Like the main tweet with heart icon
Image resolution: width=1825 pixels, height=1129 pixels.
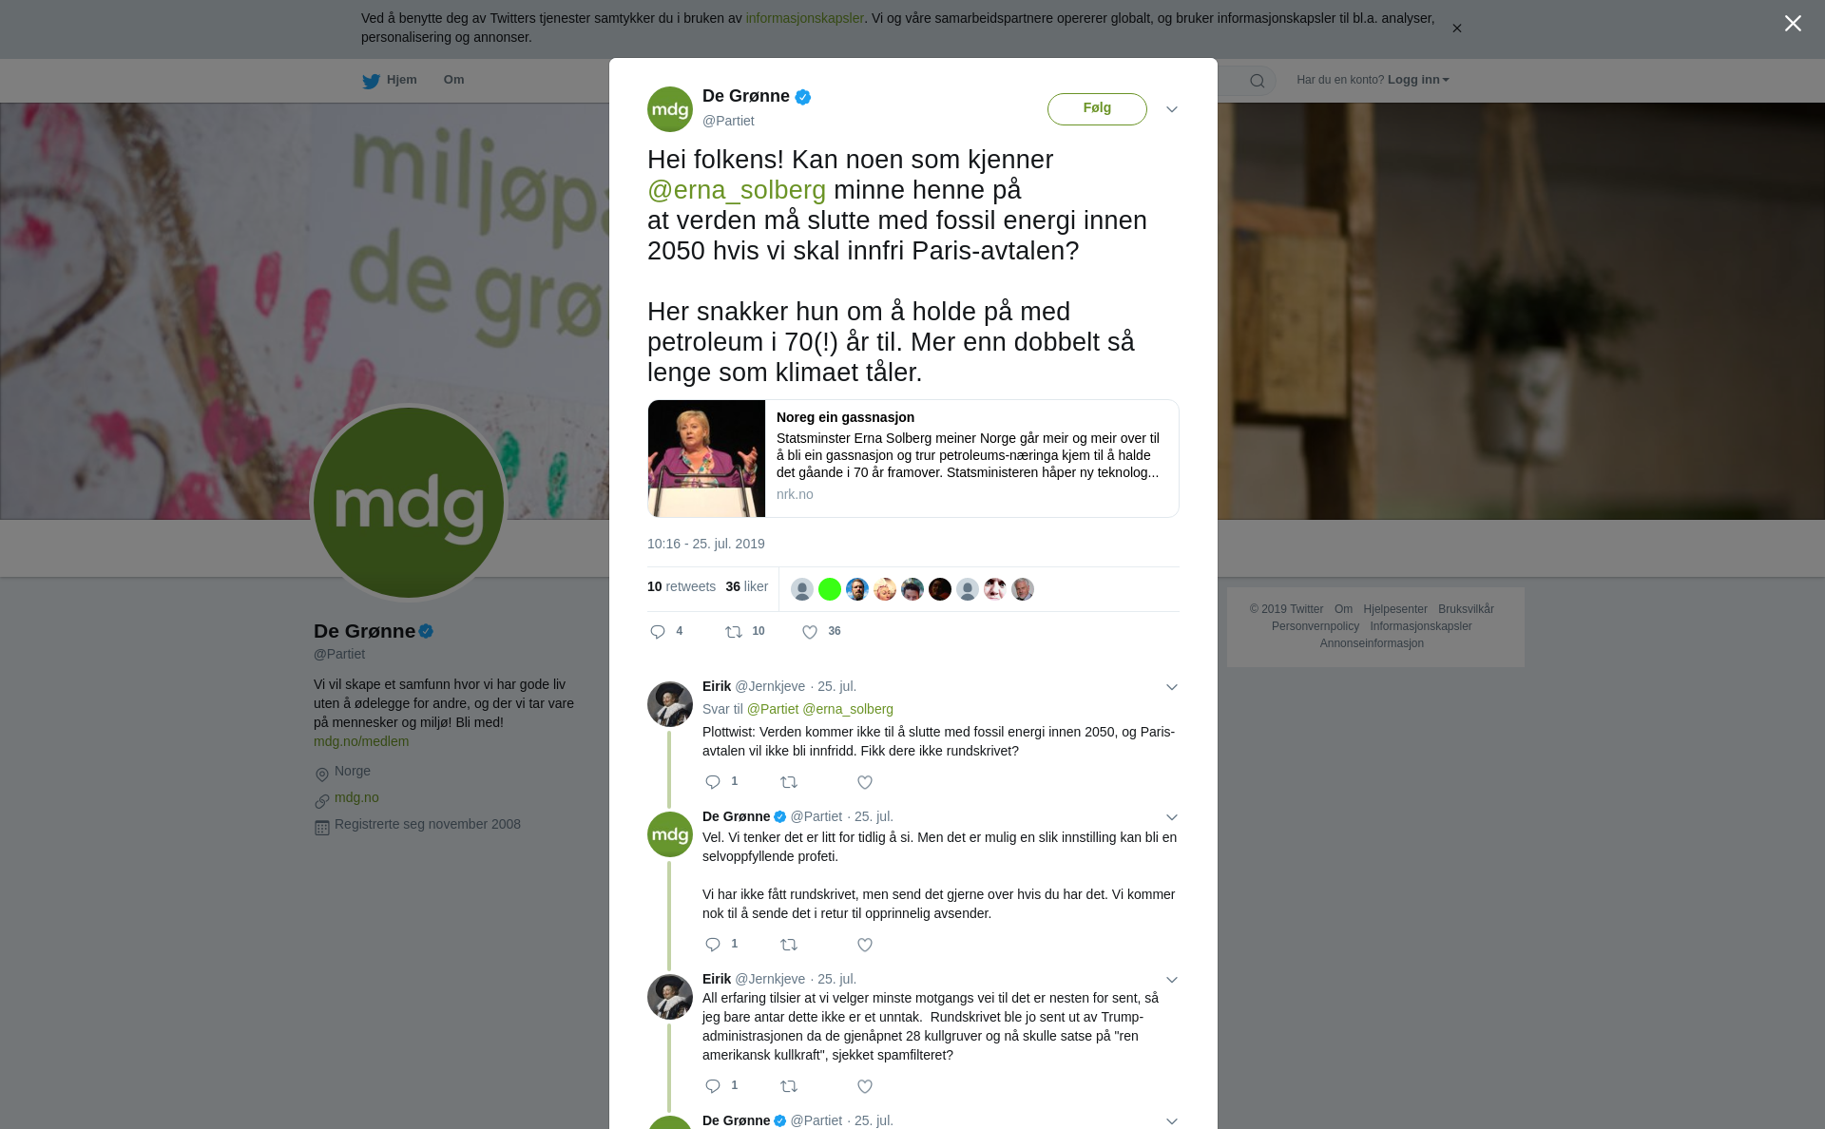coord(810,632)
